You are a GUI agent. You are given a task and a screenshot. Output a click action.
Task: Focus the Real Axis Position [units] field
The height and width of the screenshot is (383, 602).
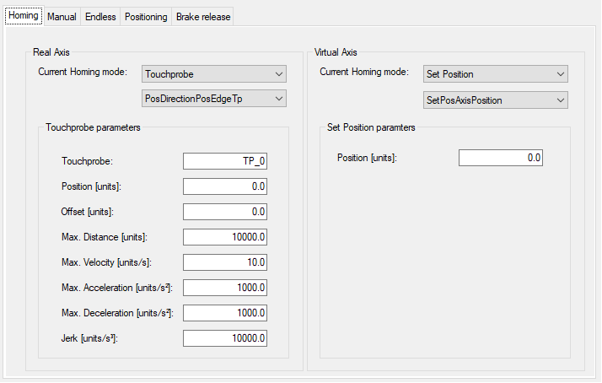tap(225, 186)
